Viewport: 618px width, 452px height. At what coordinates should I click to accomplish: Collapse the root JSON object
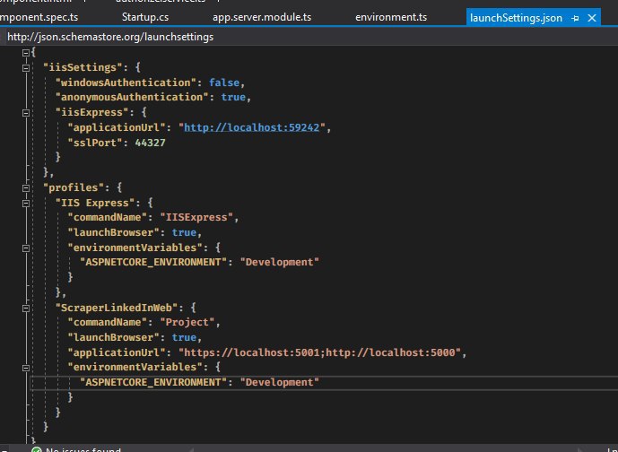click(x=26, y=52)
